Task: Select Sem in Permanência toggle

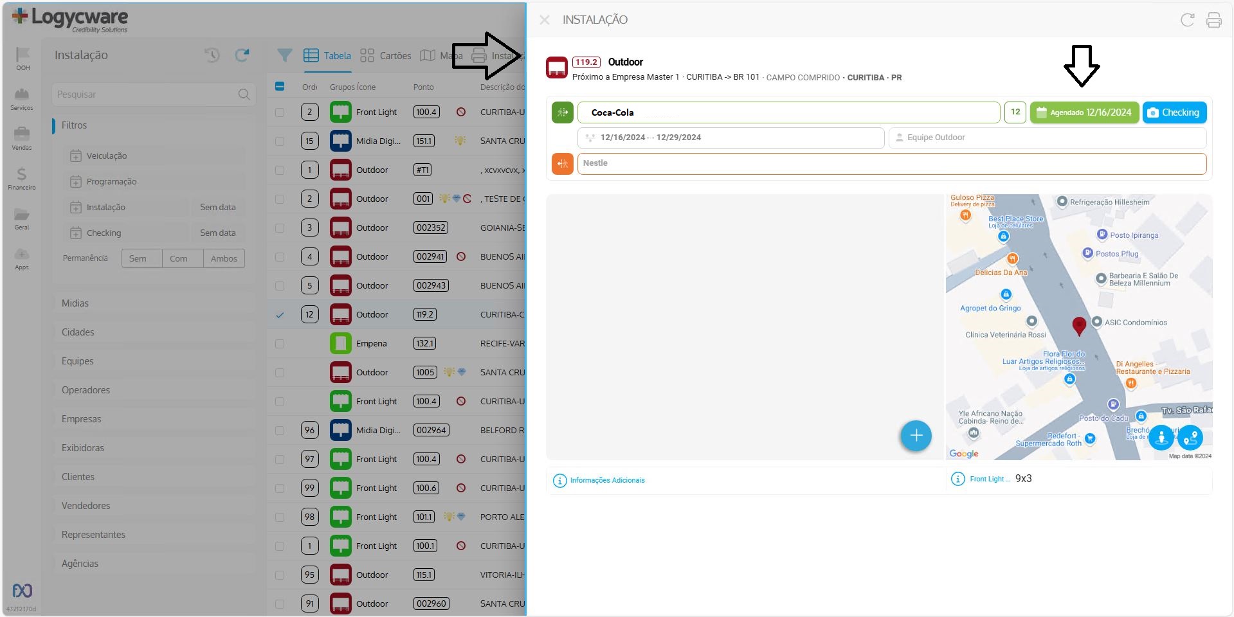Action: [141, 258]
